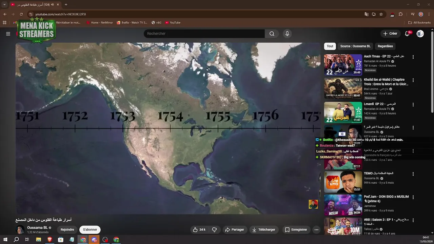The image size is (434, 244).
Task: Open the Chrome apps grid shortcut
Action: click(4, 23)
